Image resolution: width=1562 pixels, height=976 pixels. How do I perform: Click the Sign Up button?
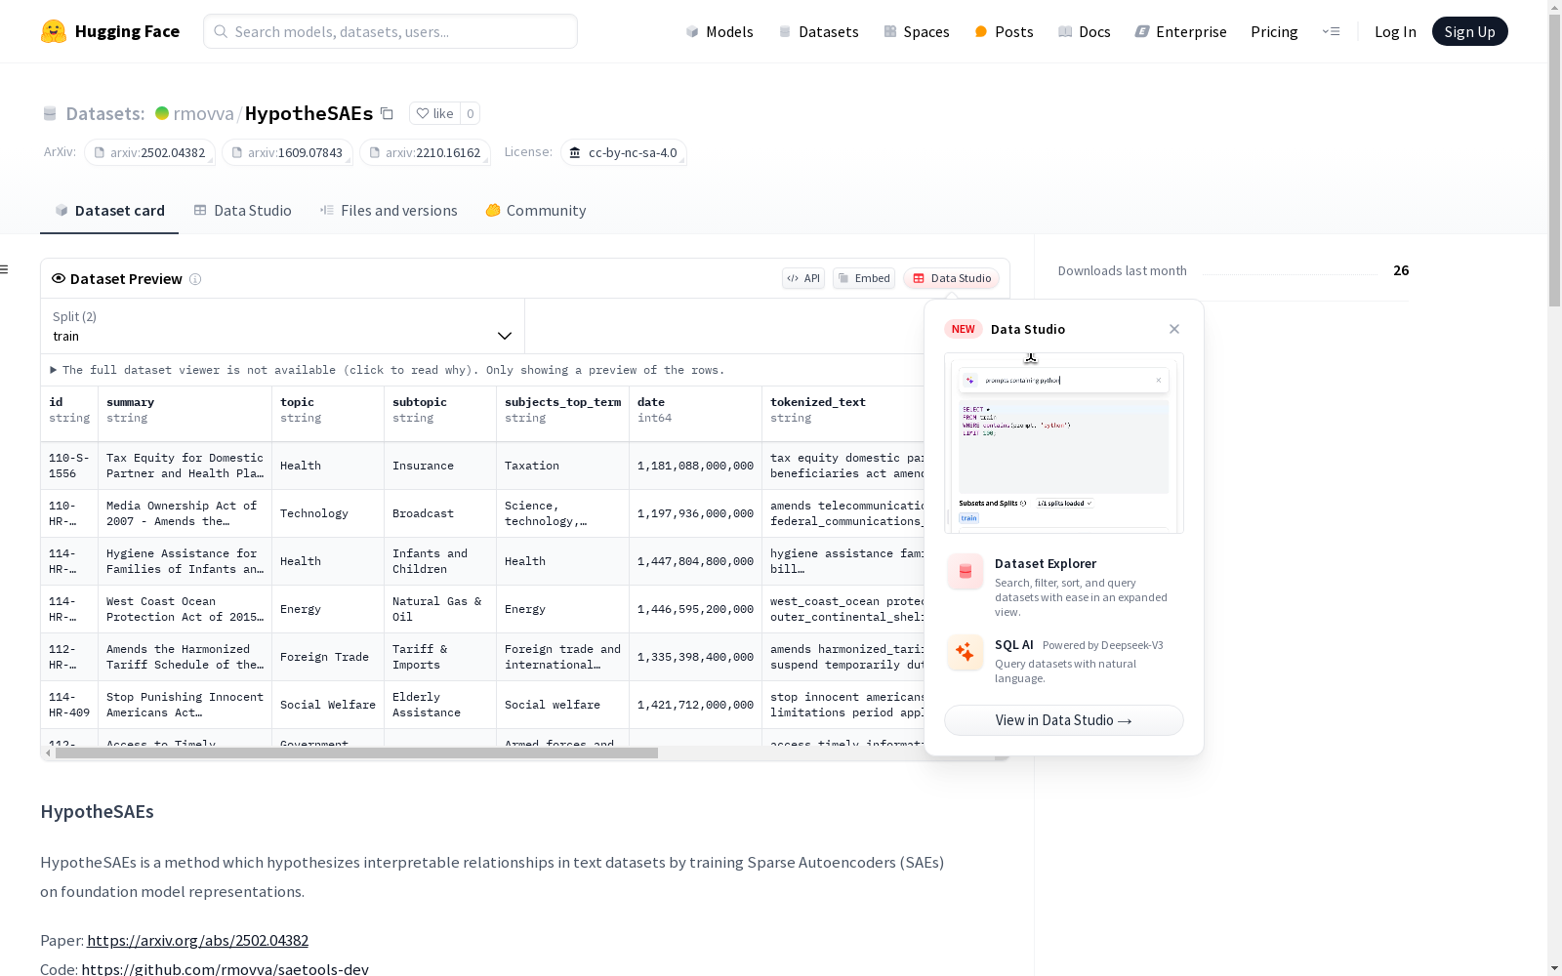click(x=1469, y=31)
